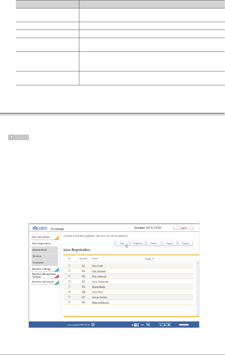The width and height of the screenshot is (225, 355).
Task: Open user number 007 link
Action: [83, 297]
